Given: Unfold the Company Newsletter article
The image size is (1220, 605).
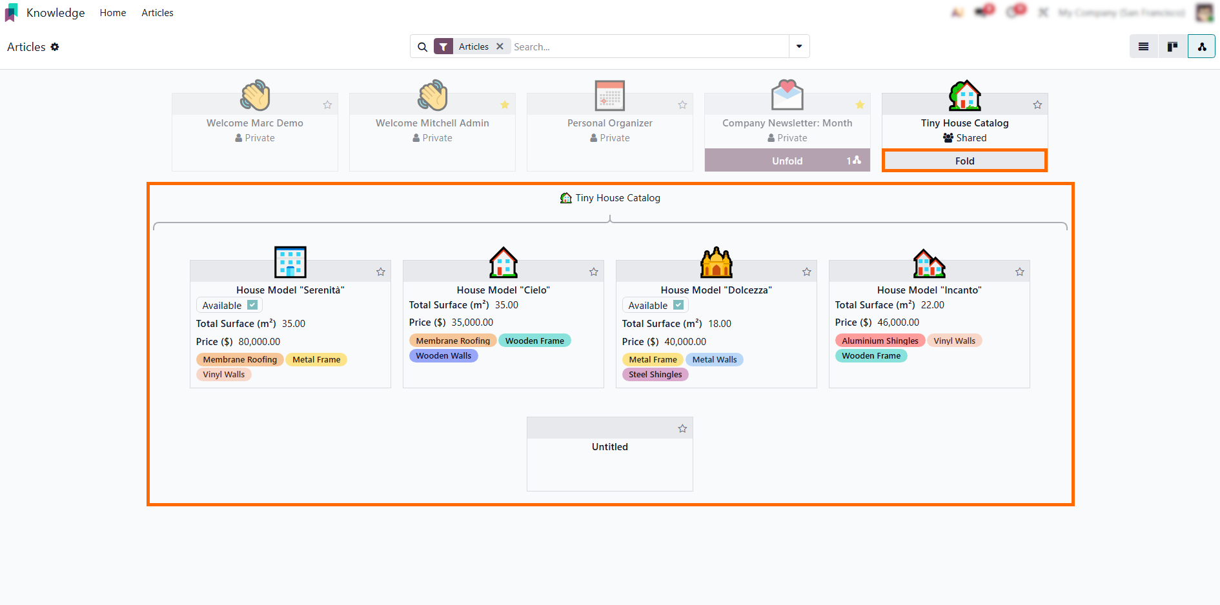Looking at the screenshot, I should point(787,161).
